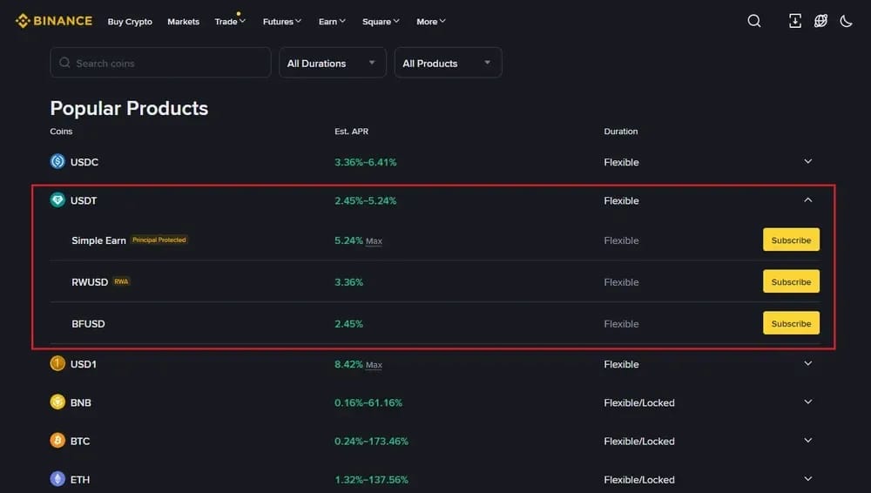Image resolution: width=871 pixels, height=493 pixels.
Task: Expand the BTC row chevron
Action: (x=808, y=440)
